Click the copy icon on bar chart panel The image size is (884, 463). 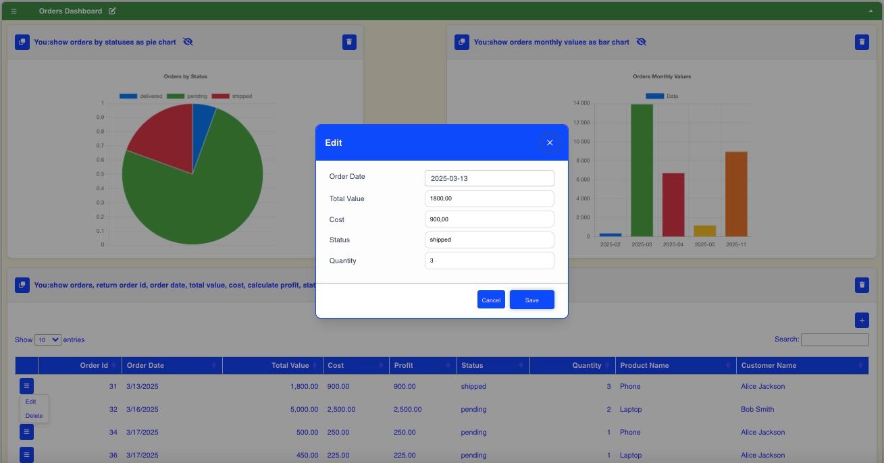462,42
